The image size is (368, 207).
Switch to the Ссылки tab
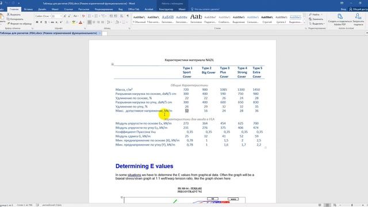(x=68, y=9)
